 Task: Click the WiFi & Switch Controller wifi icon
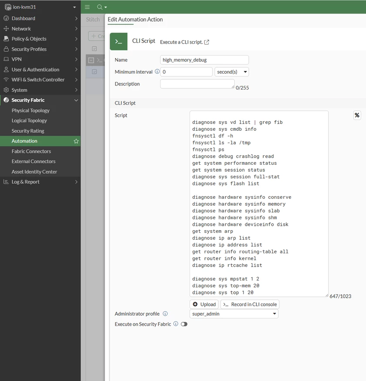coord(6,79)
